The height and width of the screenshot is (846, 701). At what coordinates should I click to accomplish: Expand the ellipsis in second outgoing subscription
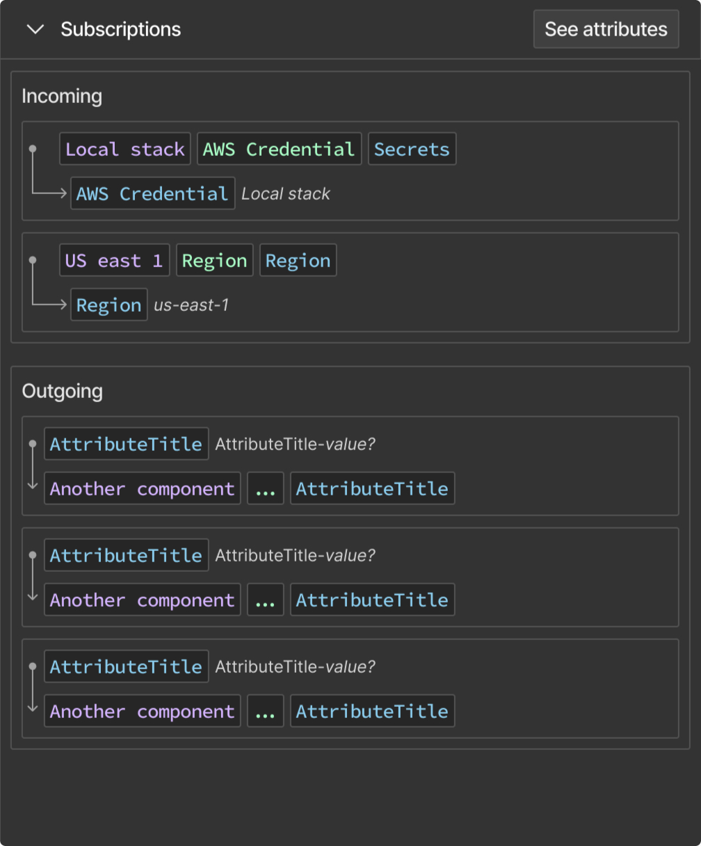[x=265, y=600]
